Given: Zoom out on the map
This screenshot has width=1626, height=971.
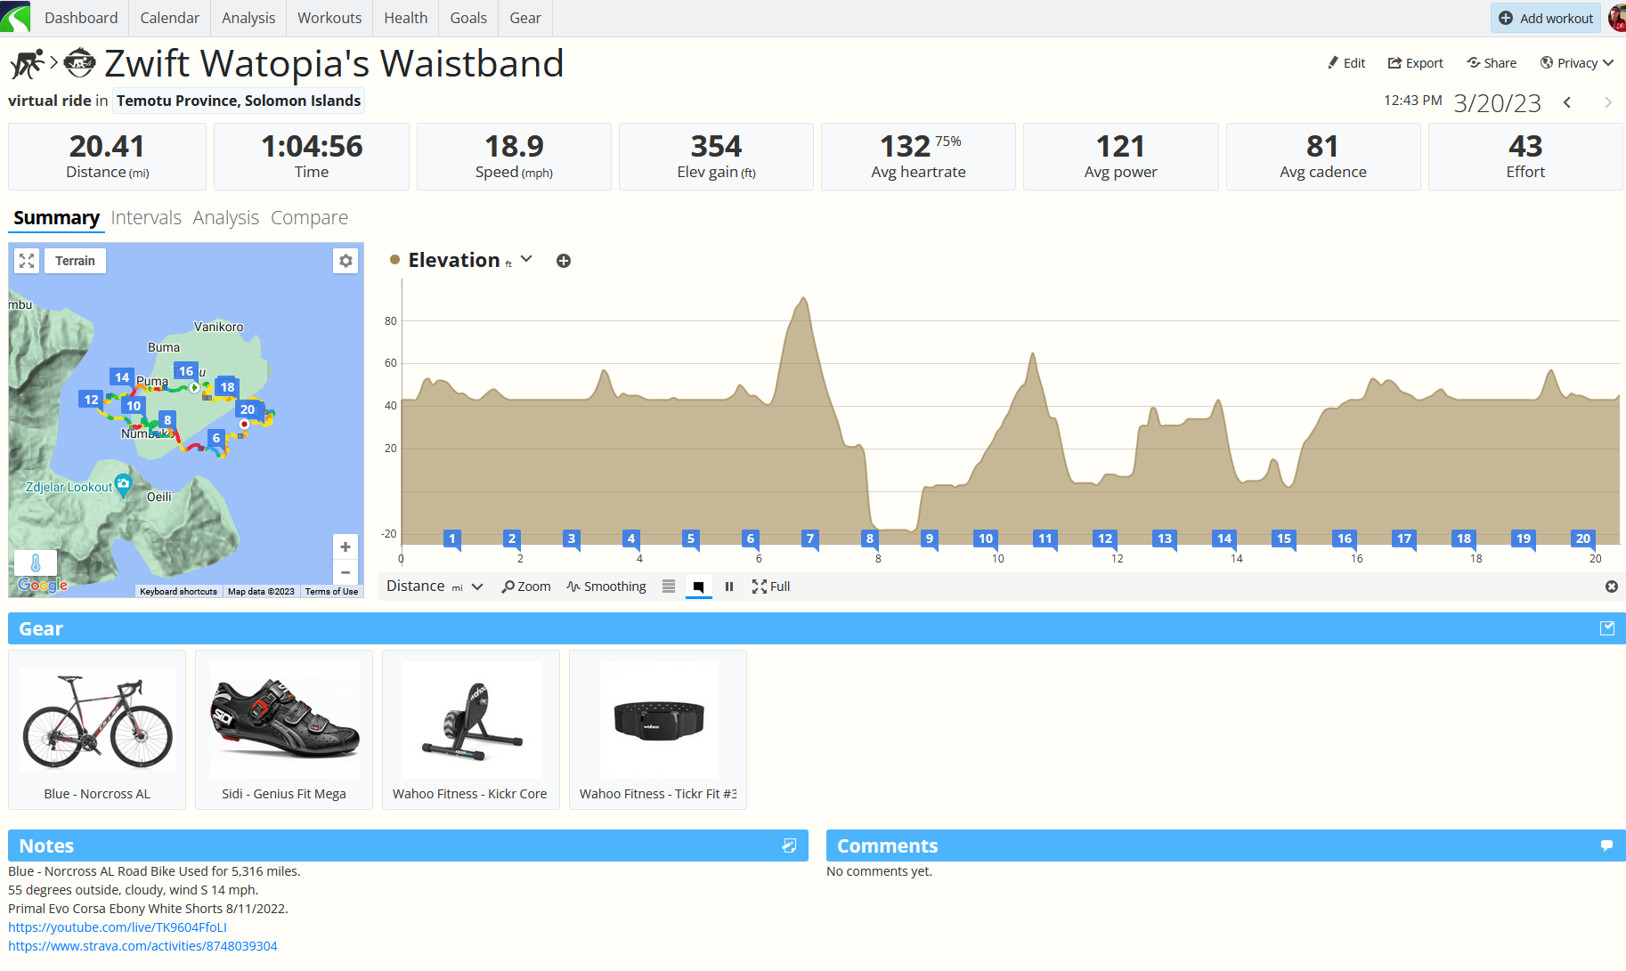Looking at the screenshot, I should (x=346, y=572).
